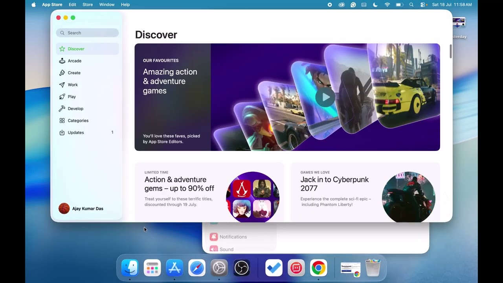The height and width of the screenshot is (283, 503).
Task: Click the Discover page heading
Action: [x=156, y=35]
